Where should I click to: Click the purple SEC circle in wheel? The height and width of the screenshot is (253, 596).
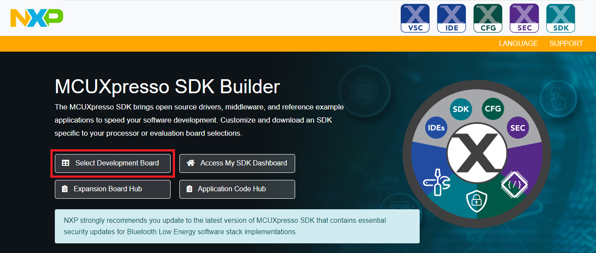[x=518, y=128]
